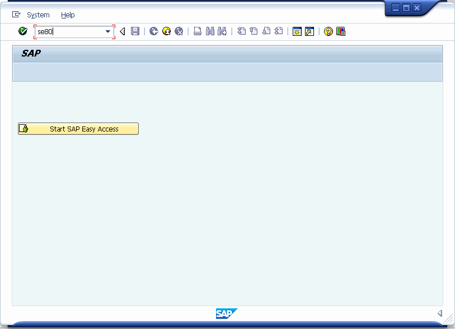Screen dimensions: 455x329
Task: Expand the status bar triangle at bottom right
Action: (x=440, y=313)
